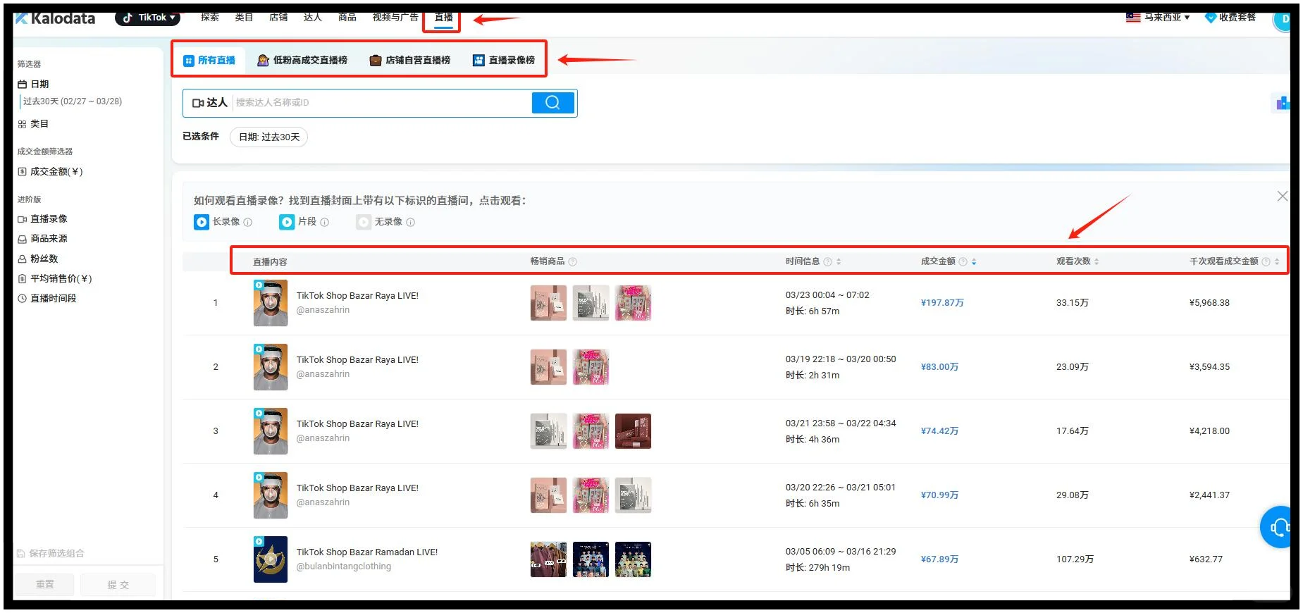The width and height of the screenshot is (1303, 613).
Task: Close the live recording tips banner
Action: click(x=1282, y=197)
